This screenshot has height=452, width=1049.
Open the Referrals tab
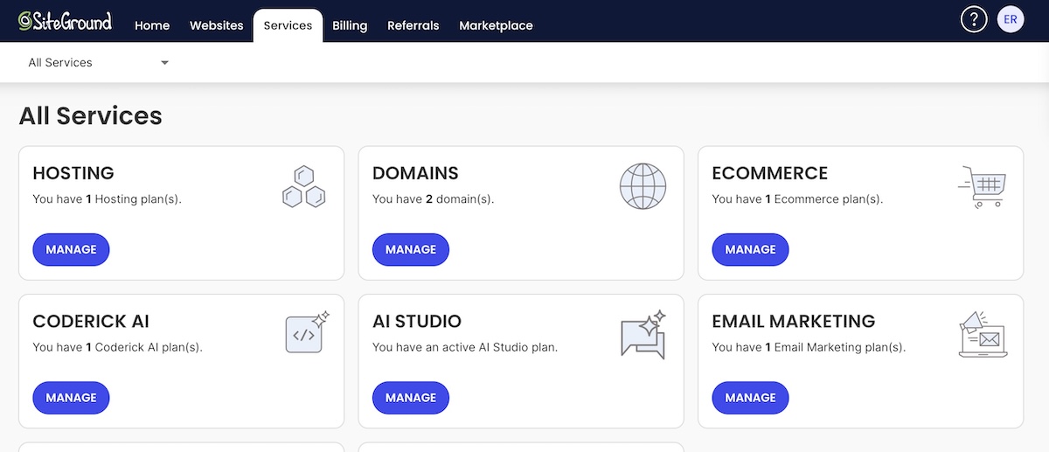point(413,25)
